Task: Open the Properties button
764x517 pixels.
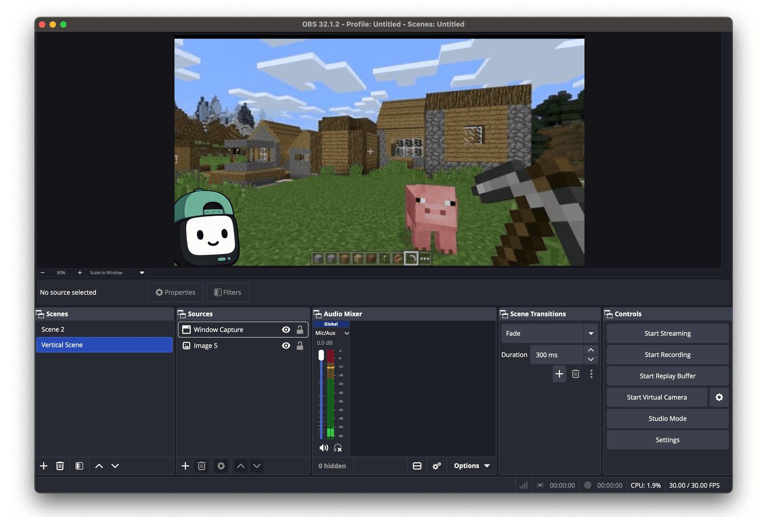Action: tap(176, 292)
